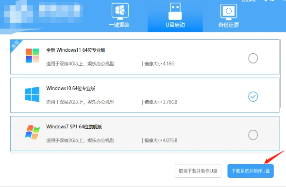Click the title Windows10 64位专业版
The width and height of the screenshot is (286, 187).
[x=71, y=88]
